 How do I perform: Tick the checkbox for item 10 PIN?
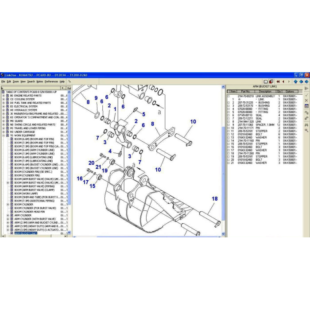(x=229, y=128)
